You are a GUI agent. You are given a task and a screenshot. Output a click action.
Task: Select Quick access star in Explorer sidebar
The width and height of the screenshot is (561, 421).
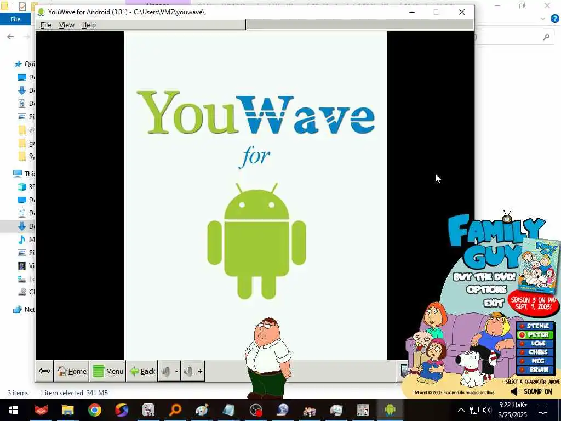tap(18, 64)
